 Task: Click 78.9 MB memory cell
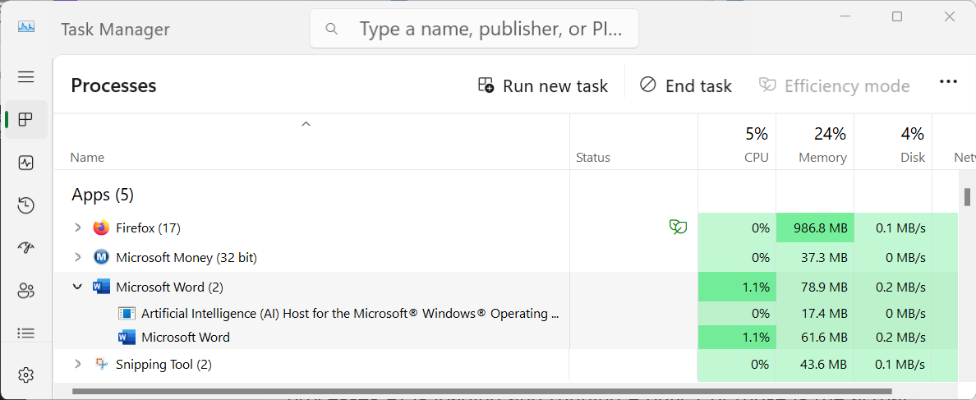click(x=815, y=287)
